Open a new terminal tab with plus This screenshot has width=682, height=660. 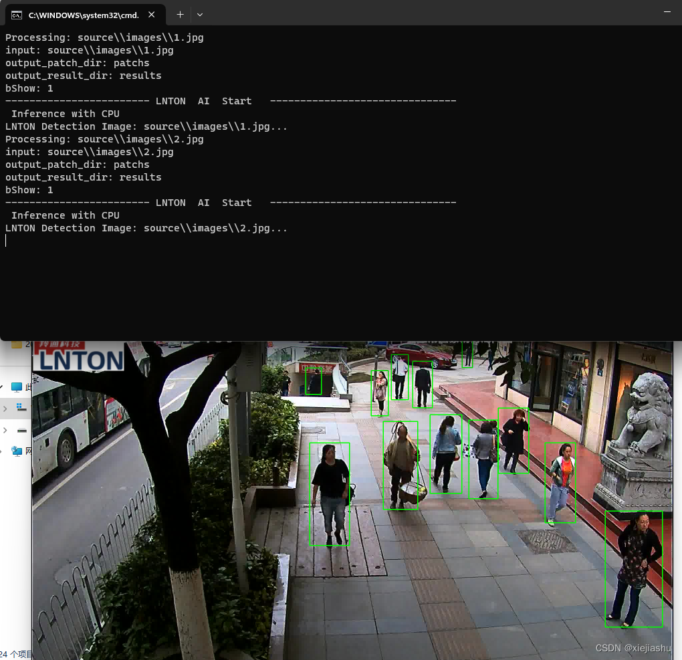[x=180, y=15]
